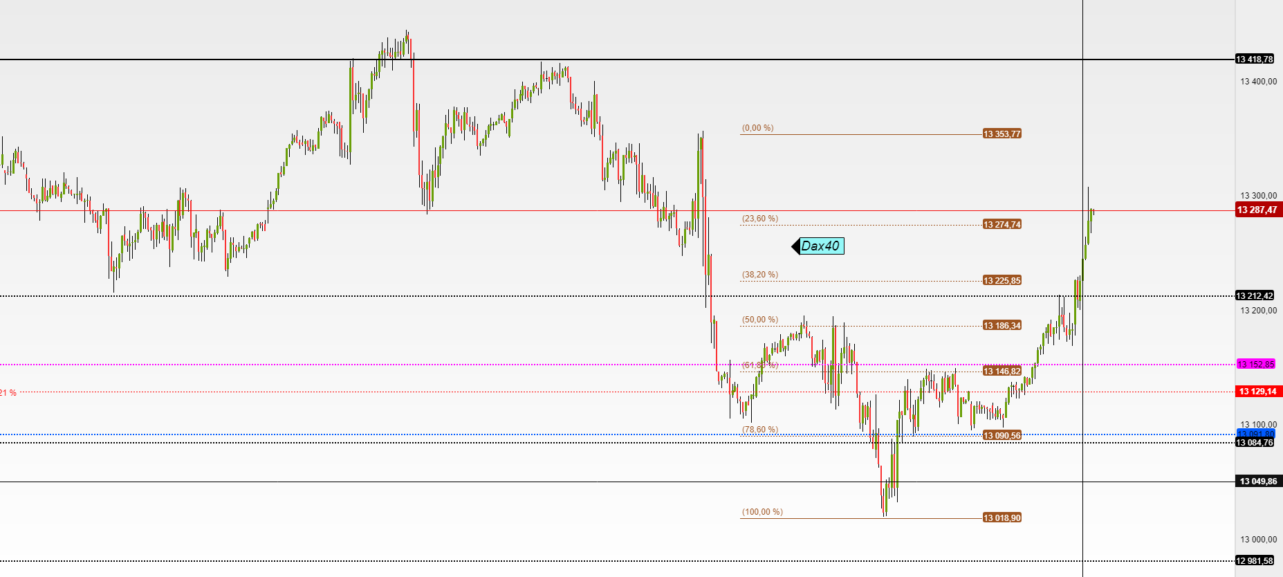
Task: Select the red 13 287,47 current price tag
Action: point(1259,210)
